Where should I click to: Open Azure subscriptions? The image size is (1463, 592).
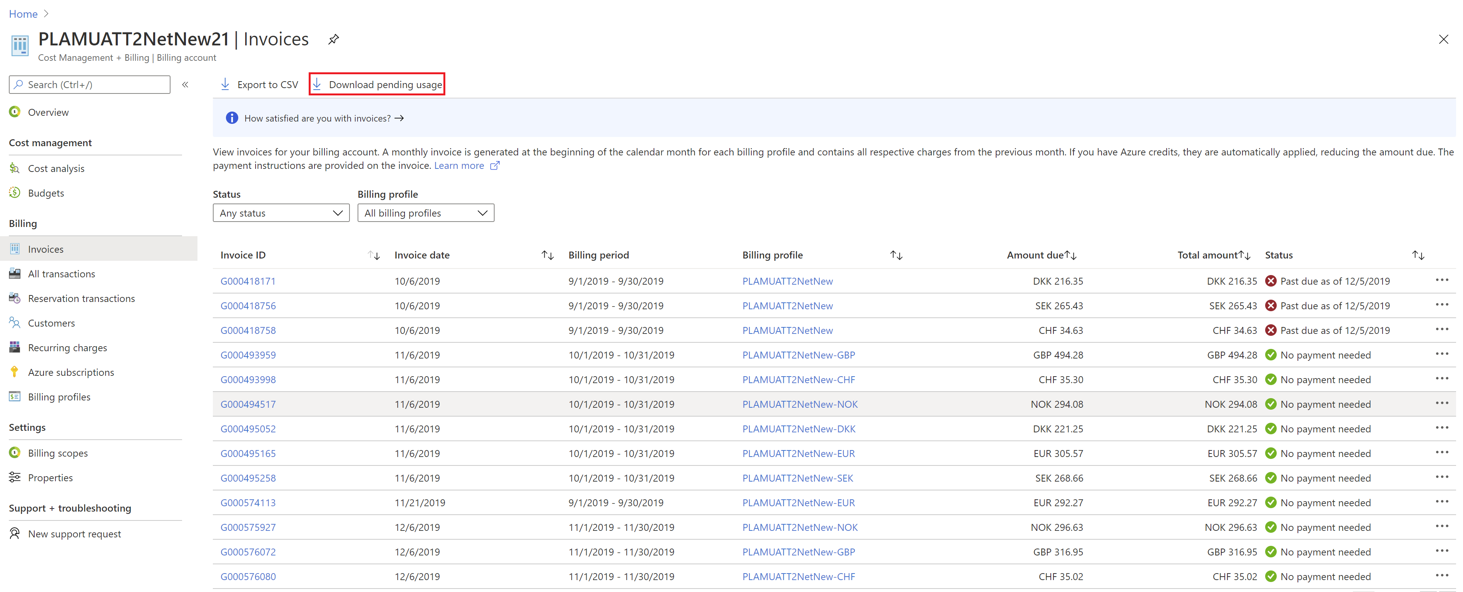point(71,372)
